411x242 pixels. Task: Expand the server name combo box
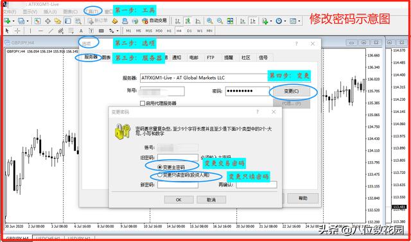(x=204, y=78)
